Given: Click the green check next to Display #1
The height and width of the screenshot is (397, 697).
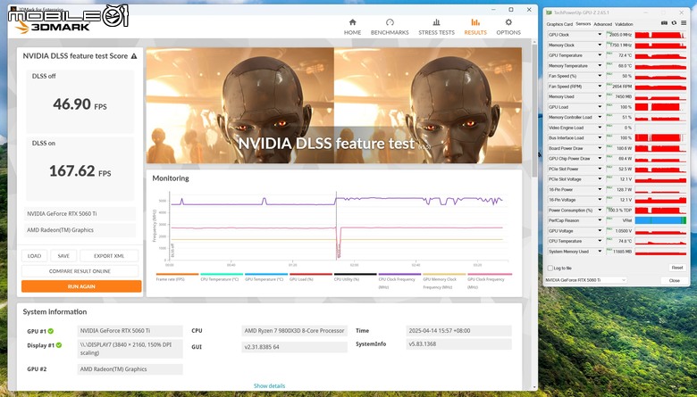Looking at the screenshot, I should (59, 345).
